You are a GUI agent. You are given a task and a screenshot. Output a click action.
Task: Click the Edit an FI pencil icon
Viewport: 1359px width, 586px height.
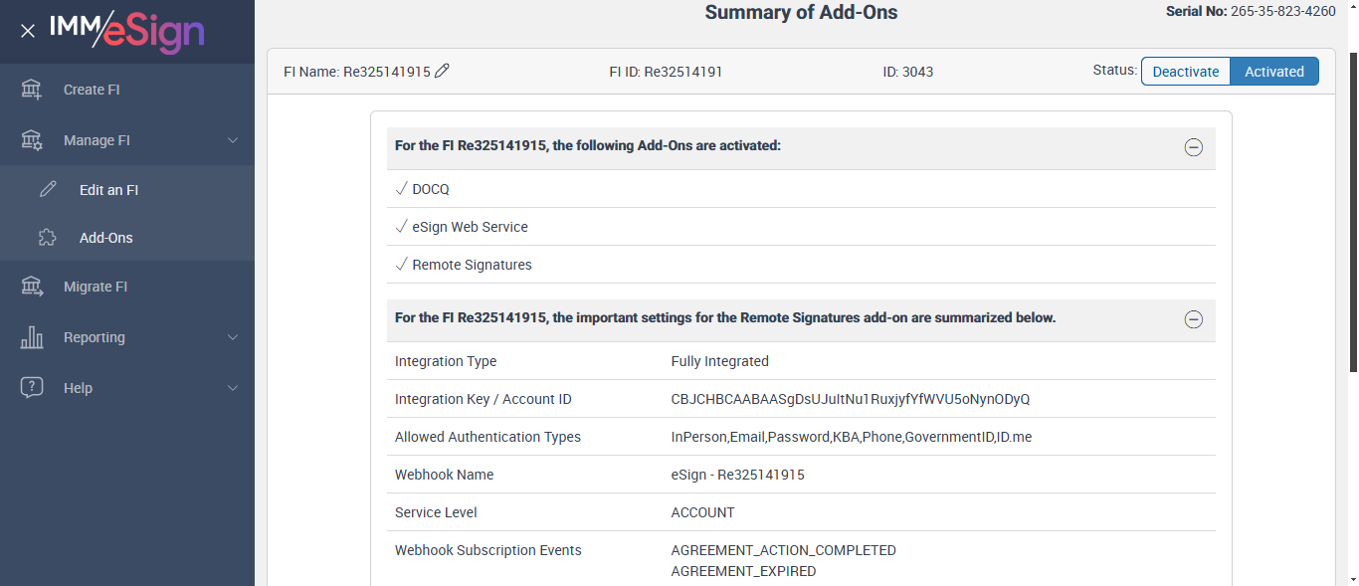tap(48, 190)
